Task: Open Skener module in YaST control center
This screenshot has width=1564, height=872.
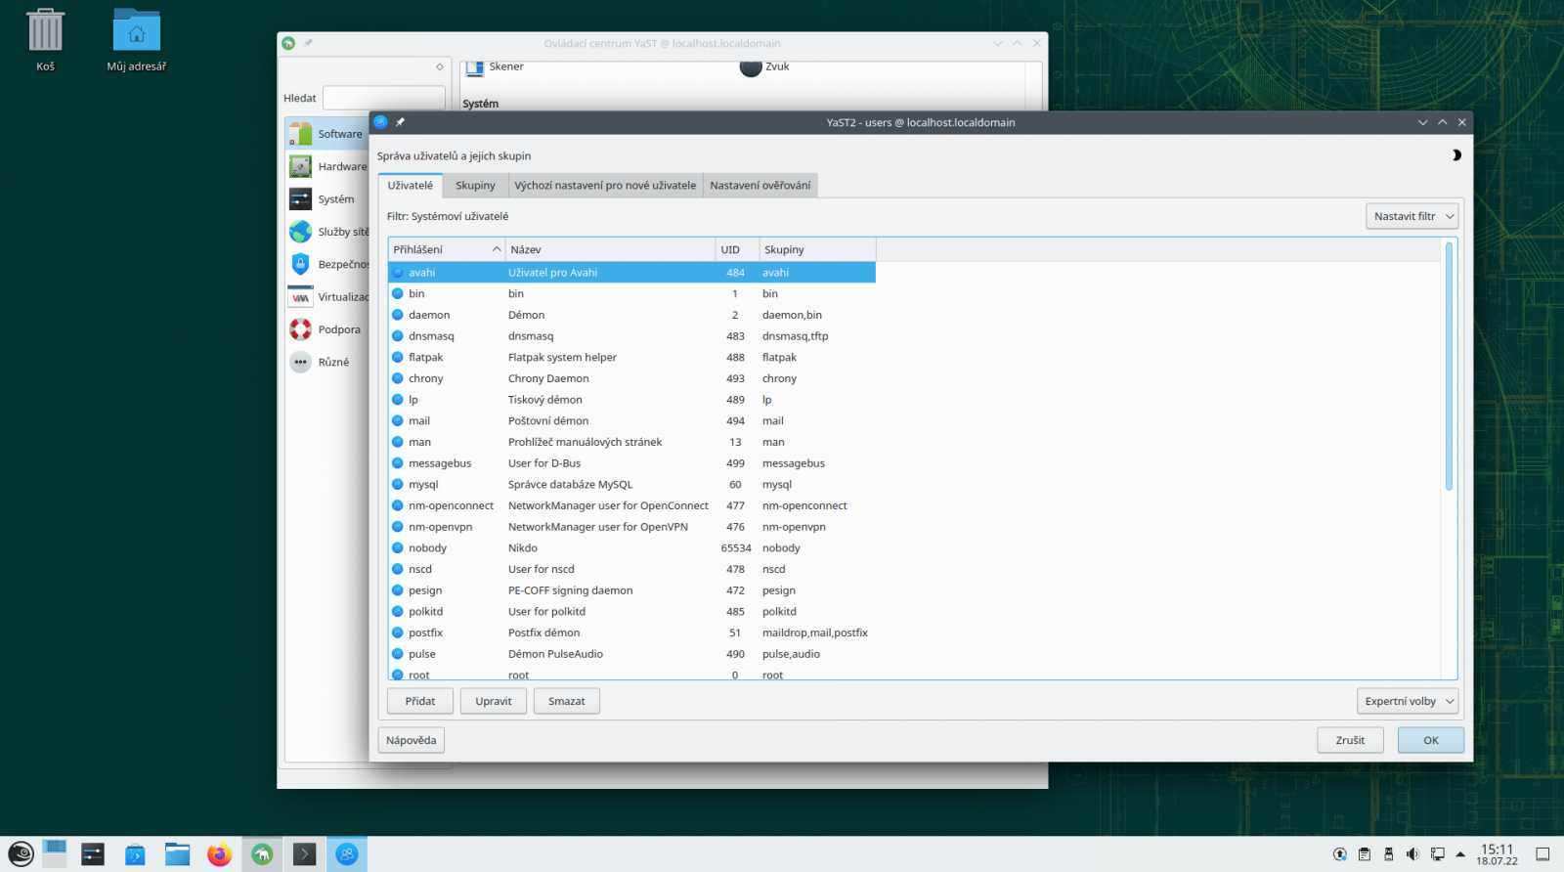Action: coord(495,66)
